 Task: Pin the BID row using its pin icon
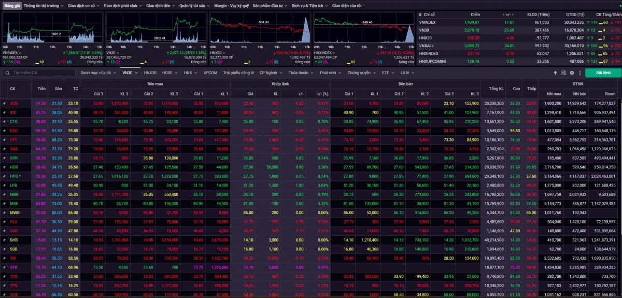[x=4, y=112]
